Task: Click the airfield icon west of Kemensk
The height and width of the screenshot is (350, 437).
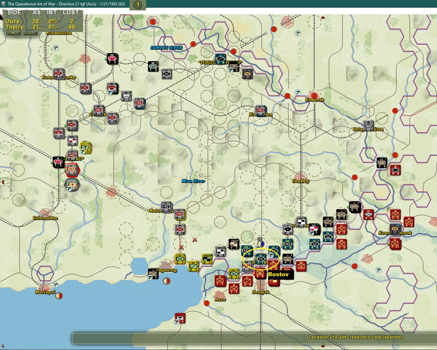Action: click(x=298, y=92)
